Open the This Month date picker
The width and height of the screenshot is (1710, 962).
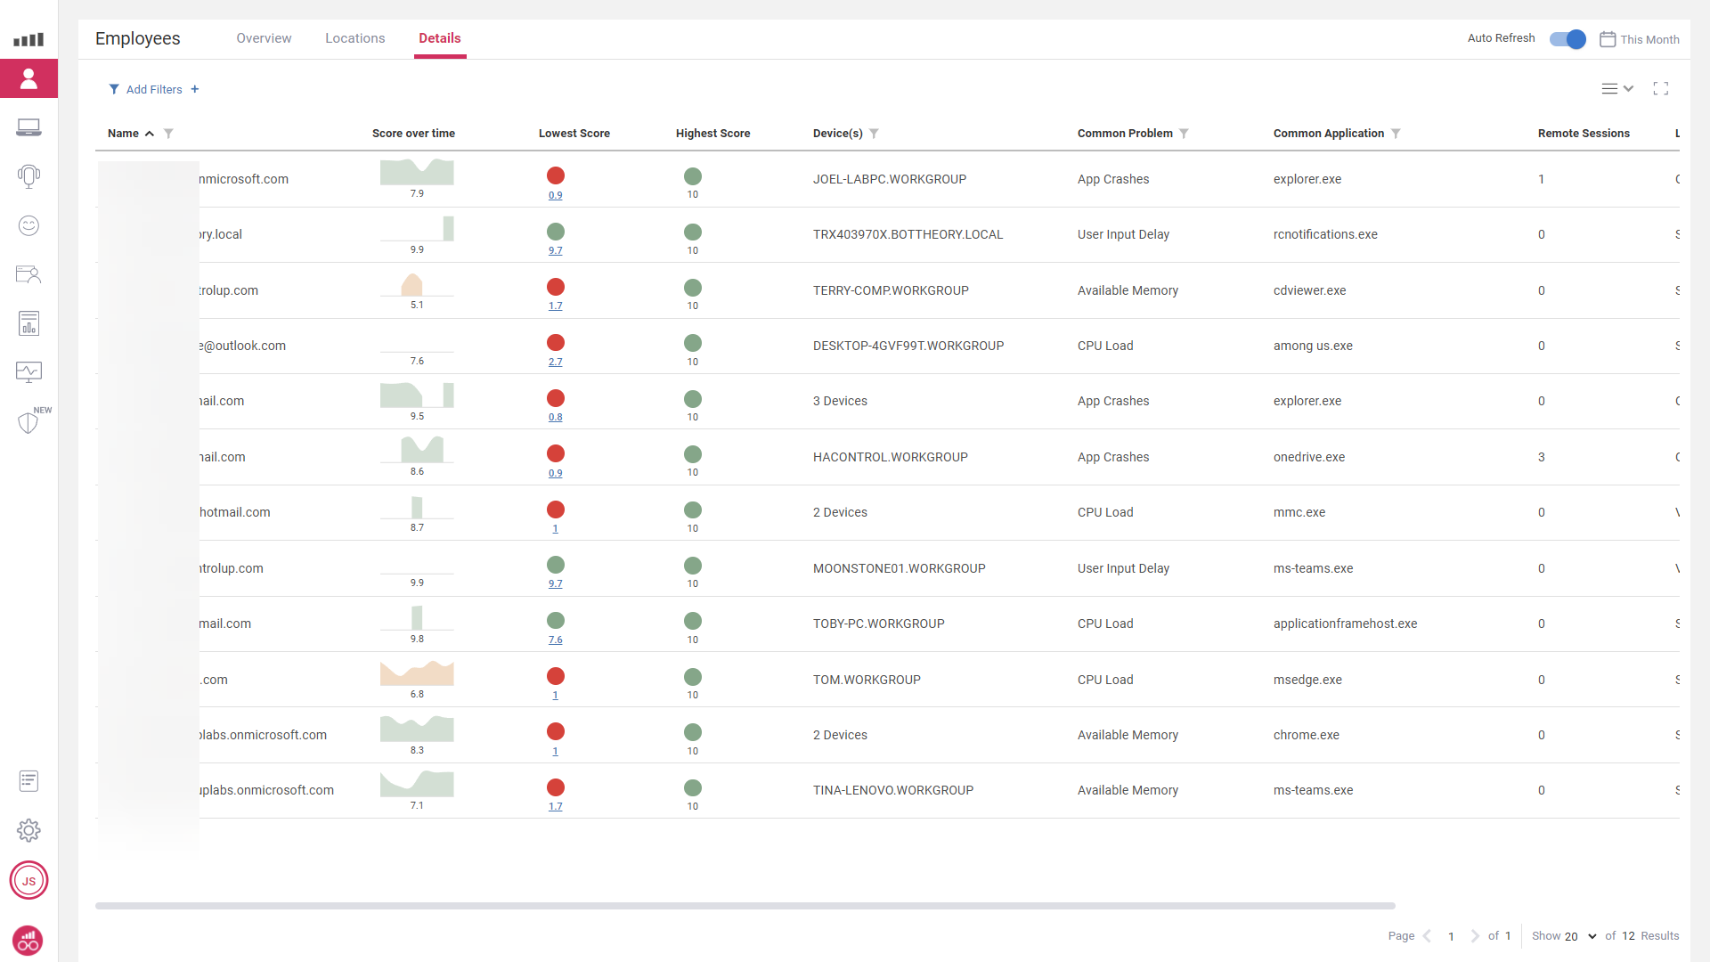point(1639,39)
